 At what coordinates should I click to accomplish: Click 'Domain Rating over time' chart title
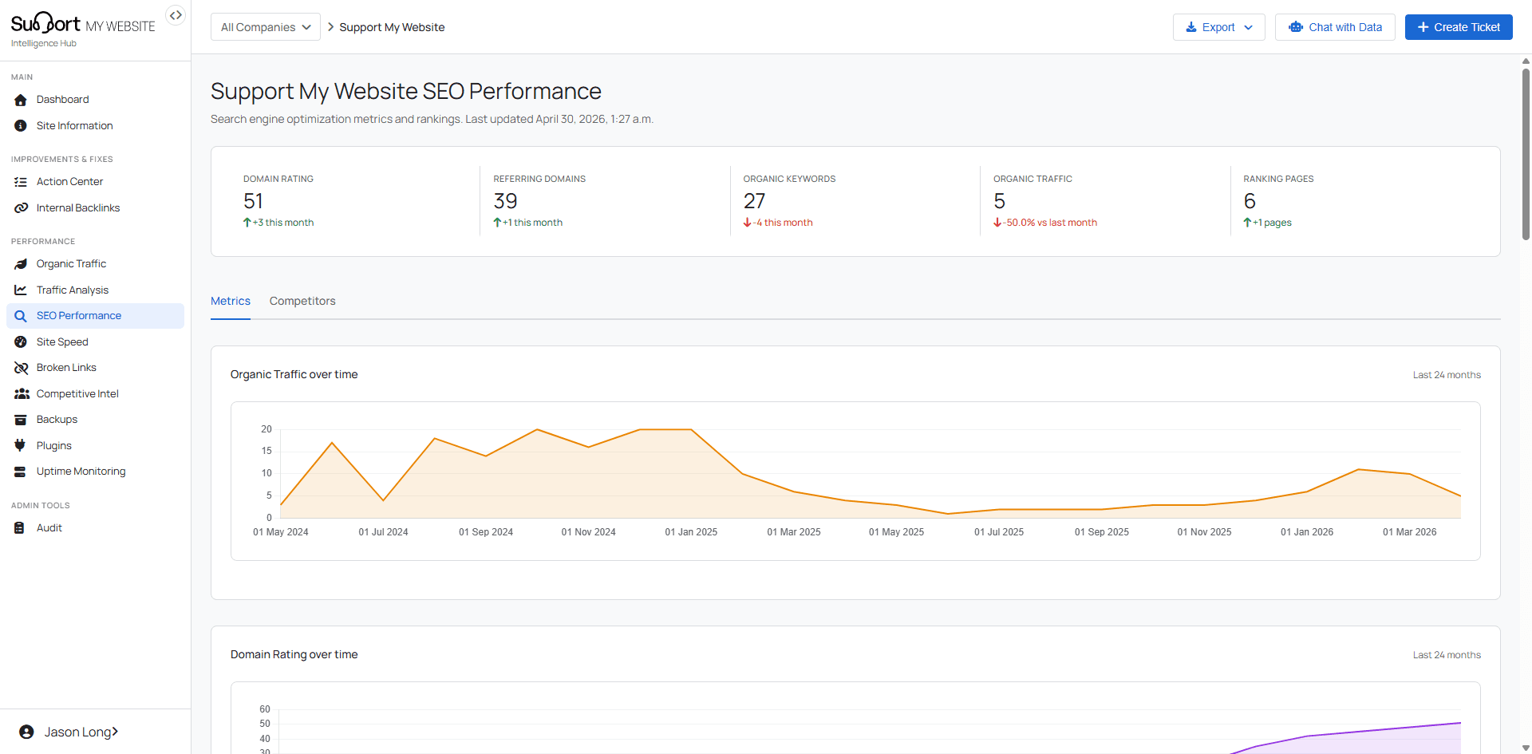pos(294,654)
